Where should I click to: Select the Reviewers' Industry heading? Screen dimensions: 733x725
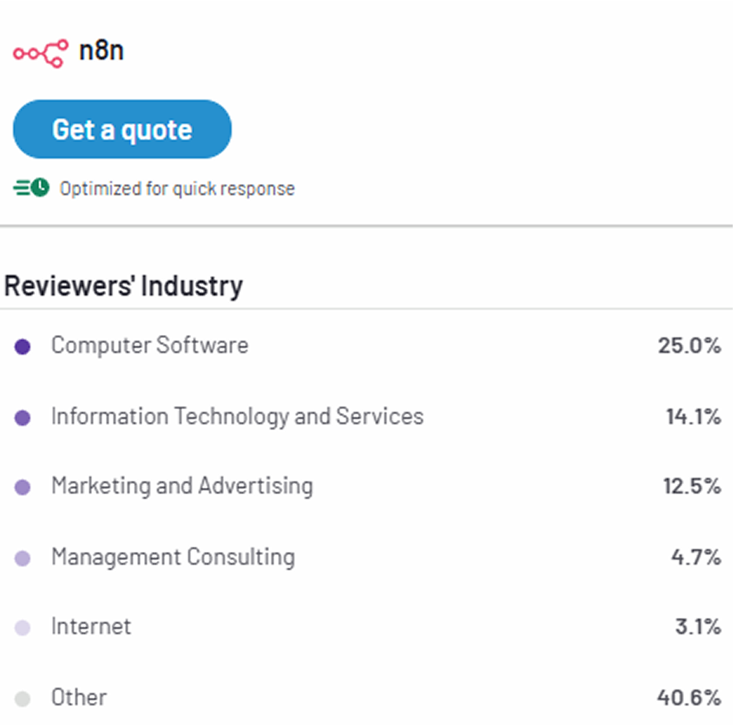point(123,286)
